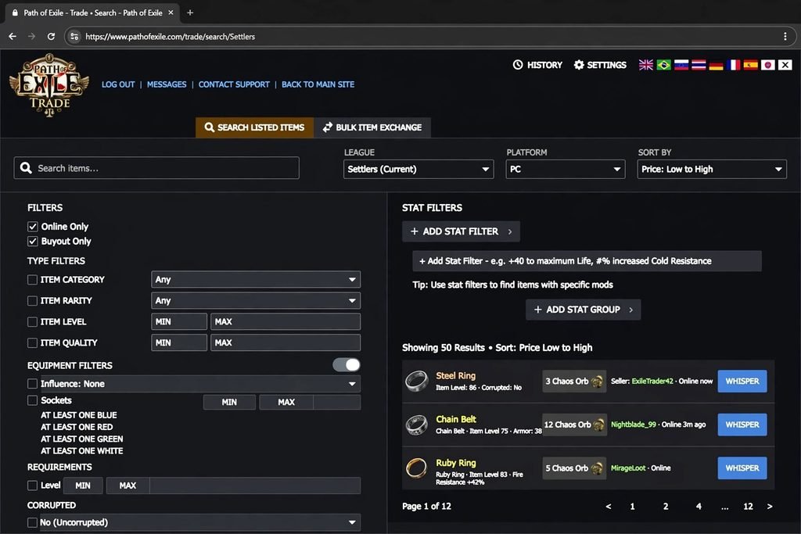Go to results page 4

[699, 507]
